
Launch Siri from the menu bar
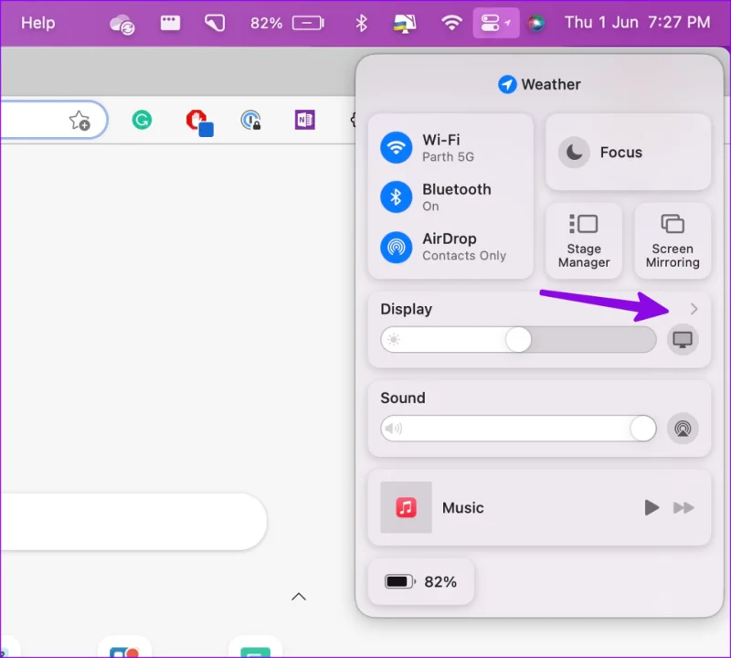click(x=535, y=23)
